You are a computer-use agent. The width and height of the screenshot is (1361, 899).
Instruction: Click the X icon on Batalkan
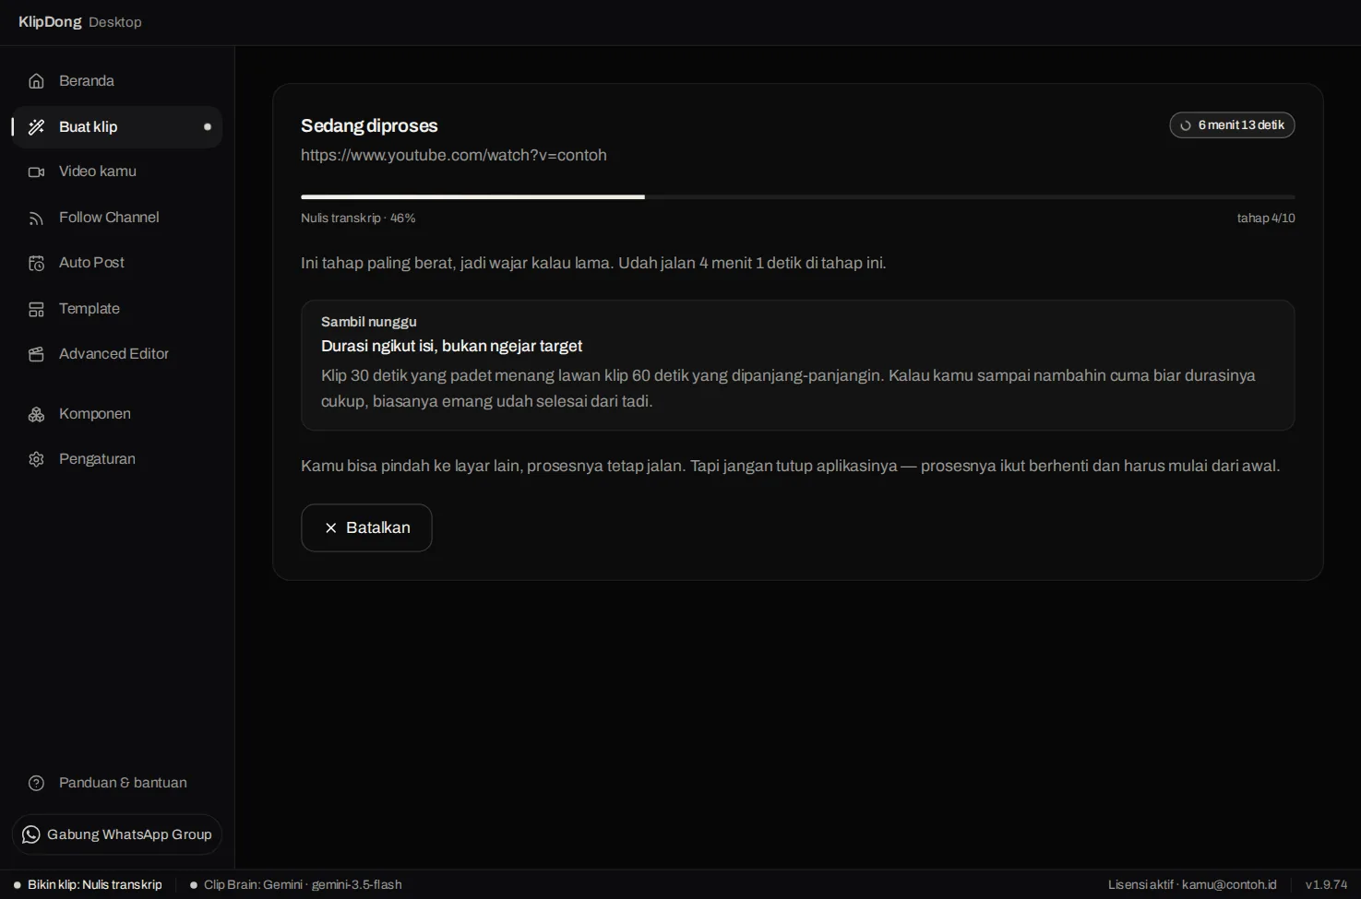pos(330,528)
